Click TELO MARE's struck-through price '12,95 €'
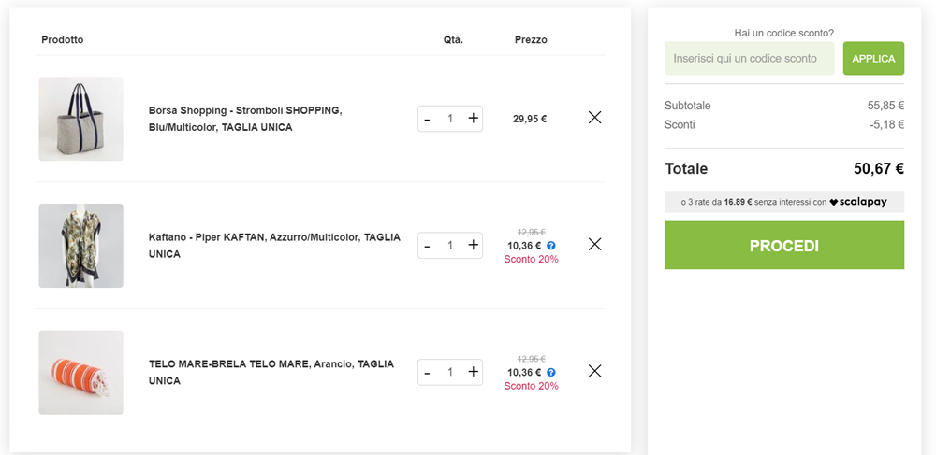Screen dimensions: 936x455 pos(531,359)
